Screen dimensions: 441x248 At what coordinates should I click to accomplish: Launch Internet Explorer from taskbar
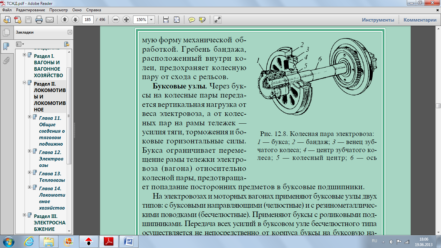tap(29, 241)
